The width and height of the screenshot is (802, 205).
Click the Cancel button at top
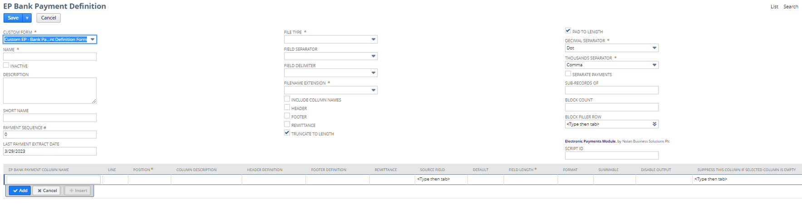coord(49,18)
